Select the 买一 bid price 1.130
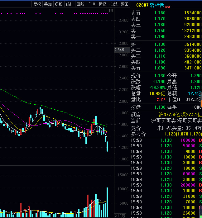Screen dimensions: 202x218 [160, 44]
